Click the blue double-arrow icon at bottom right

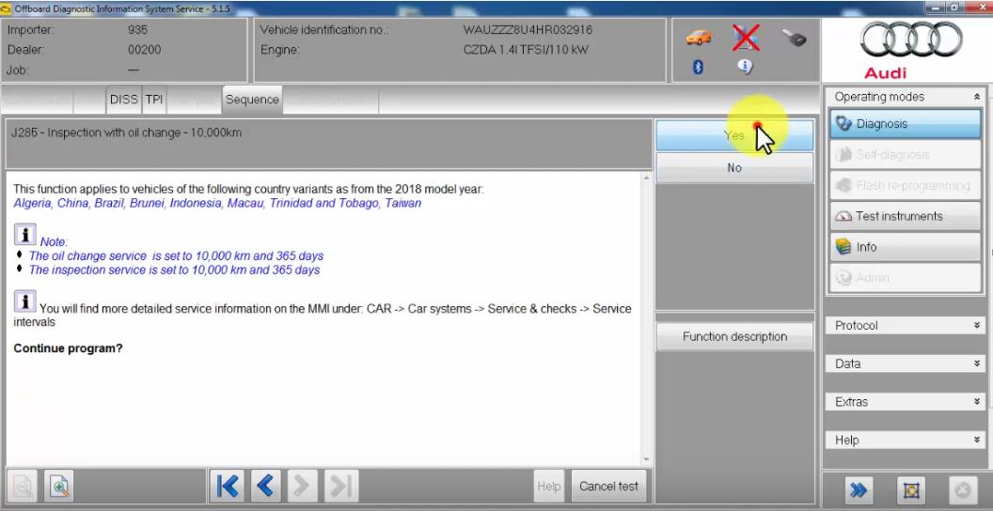859,490
